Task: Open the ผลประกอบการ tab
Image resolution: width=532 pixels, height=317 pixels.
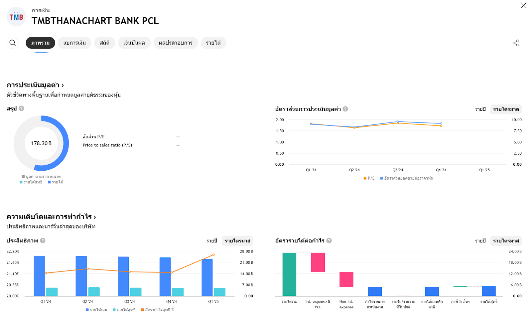Action: tap(176, 43)
